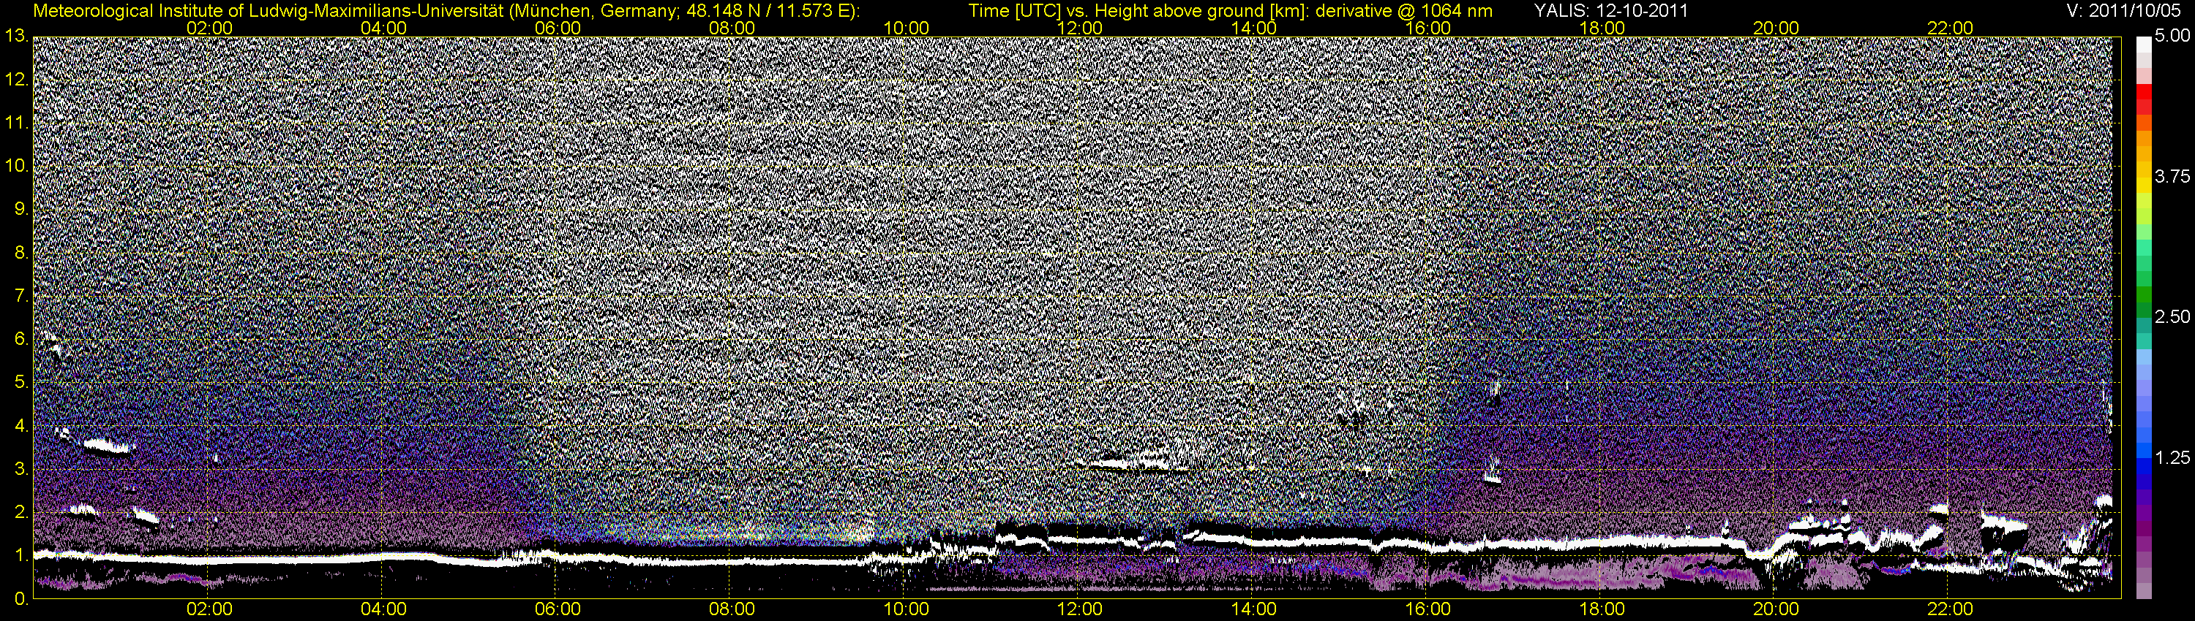Click the 0 km height axis label

click(x=21, y=599)
